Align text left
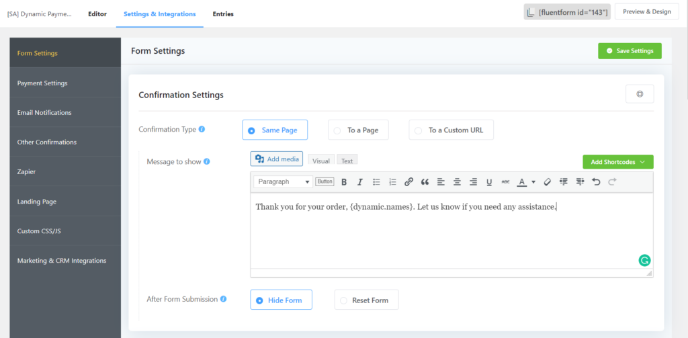This screenshot has width=688, height=338. coord(441,181)
